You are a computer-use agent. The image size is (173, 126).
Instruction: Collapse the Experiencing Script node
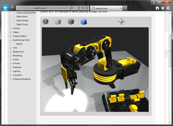[x=10, y=40]
